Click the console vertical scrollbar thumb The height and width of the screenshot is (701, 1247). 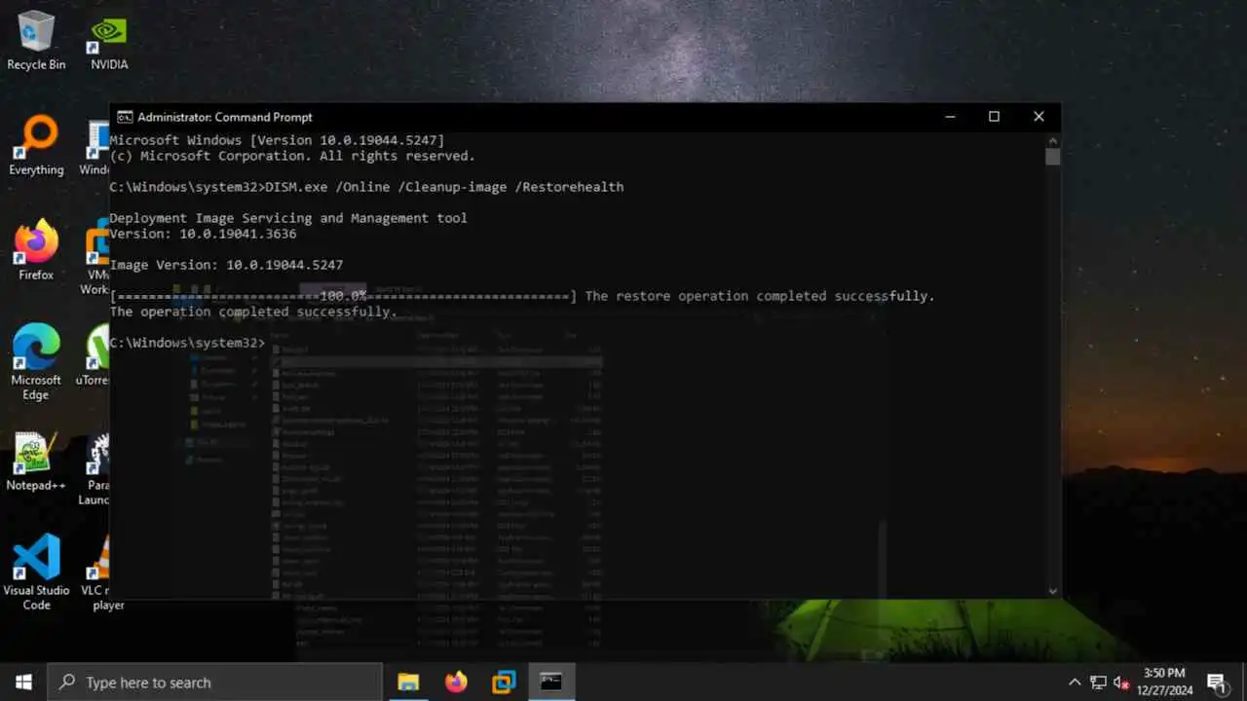click(1052, 157)
